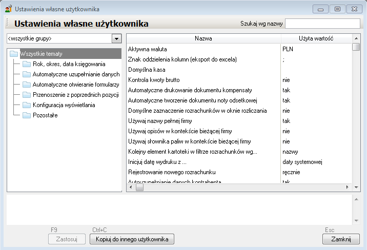Viewport: 367px width, 250px height.
Task: Click the table vertical scrollbar thumb
Action: (x=356, y=47)
